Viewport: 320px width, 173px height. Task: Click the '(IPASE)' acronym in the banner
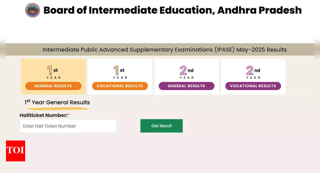[x=225, y=50]
